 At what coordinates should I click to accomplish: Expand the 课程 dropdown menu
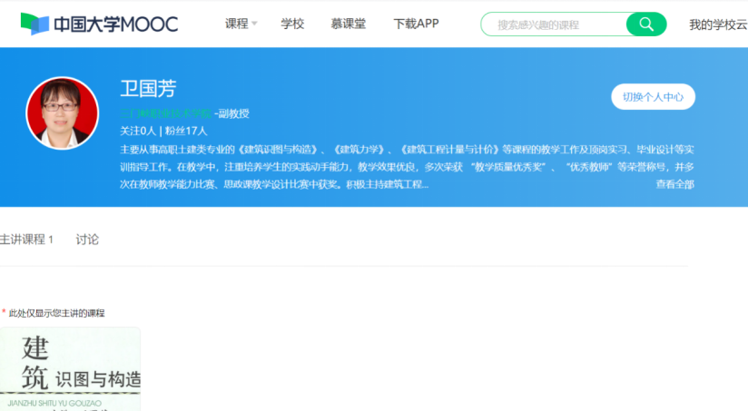pyautogui.click(x=236, y=24)
